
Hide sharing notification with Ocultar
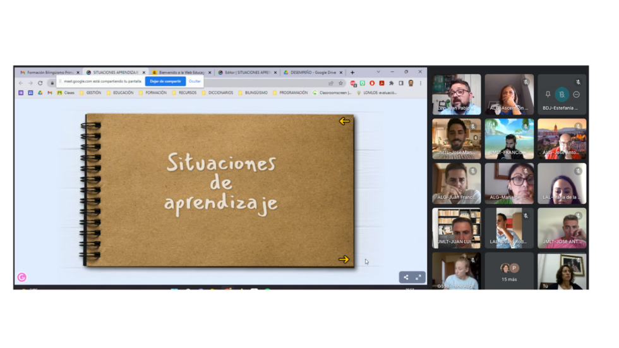click(195, 81)
